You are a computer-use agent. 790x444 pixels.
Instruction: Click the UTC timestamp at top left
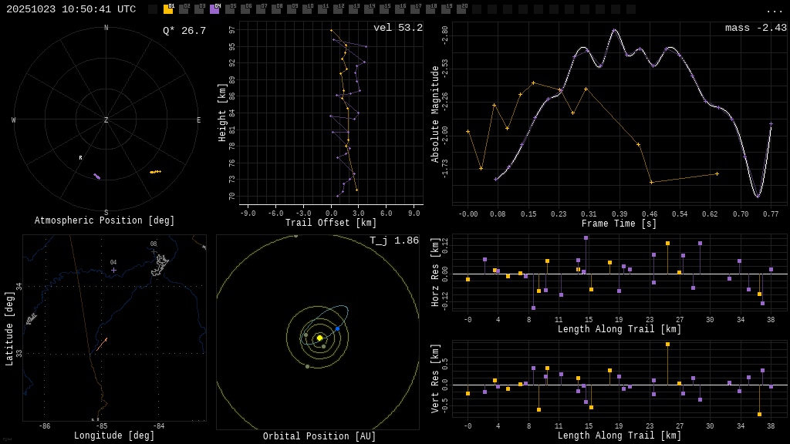click(x=71, y=9)
